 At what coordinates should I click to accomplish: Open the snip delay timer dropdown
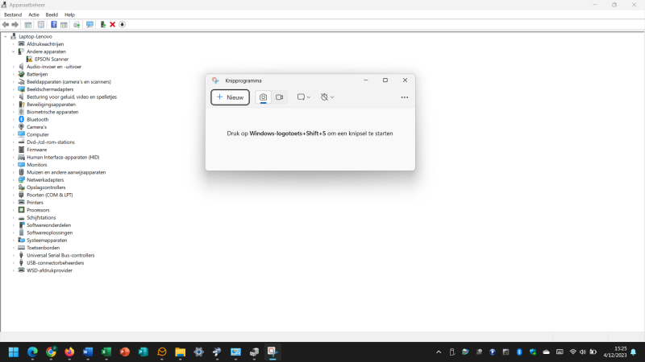[x=327, y=97]
